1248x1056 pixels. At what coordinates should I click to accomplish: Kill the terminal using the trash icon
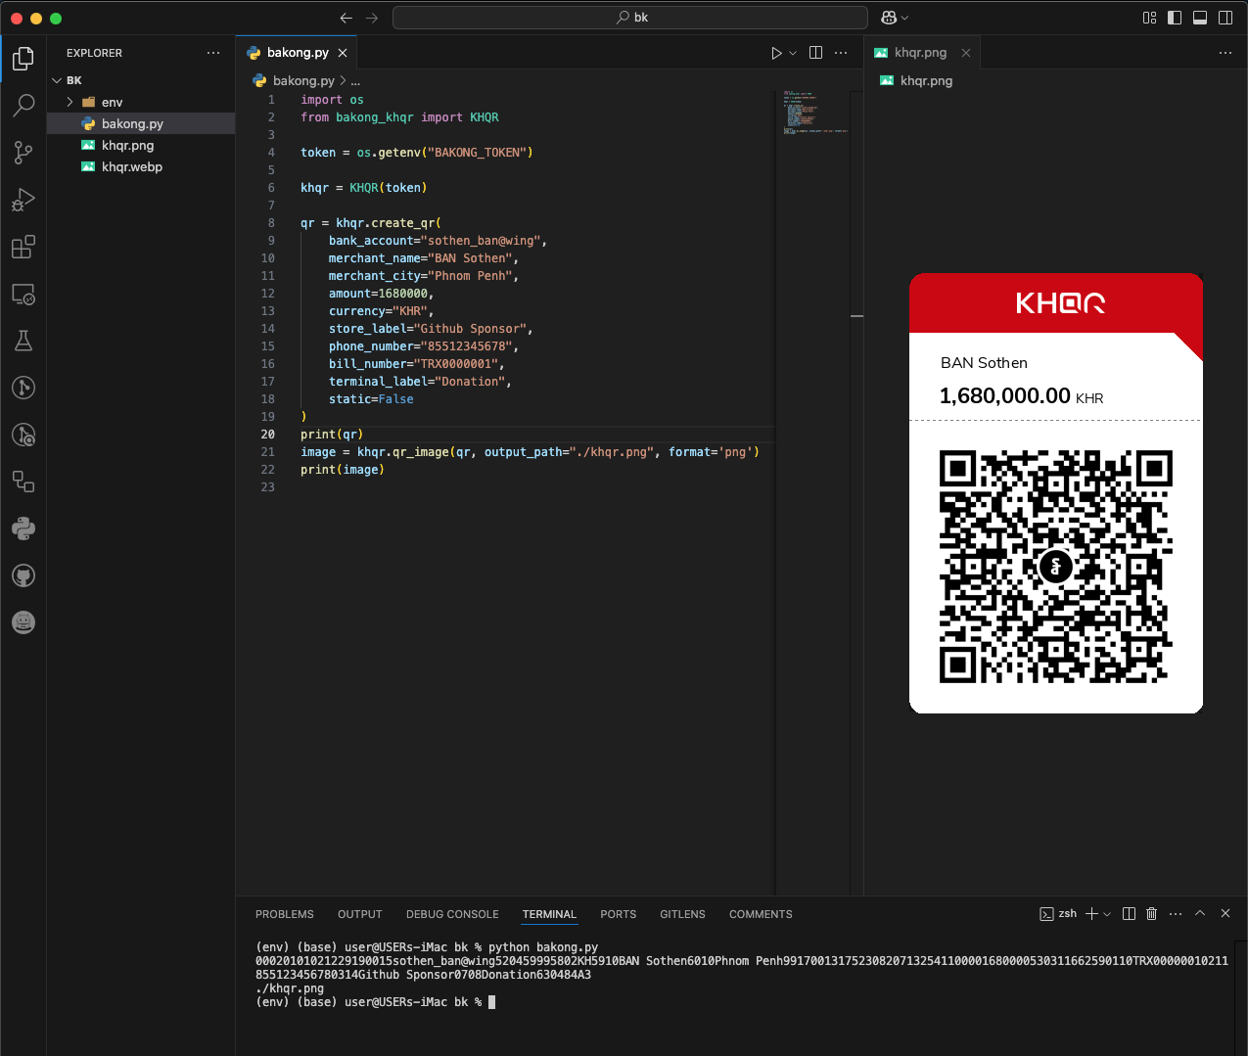tap(1151, 913)
